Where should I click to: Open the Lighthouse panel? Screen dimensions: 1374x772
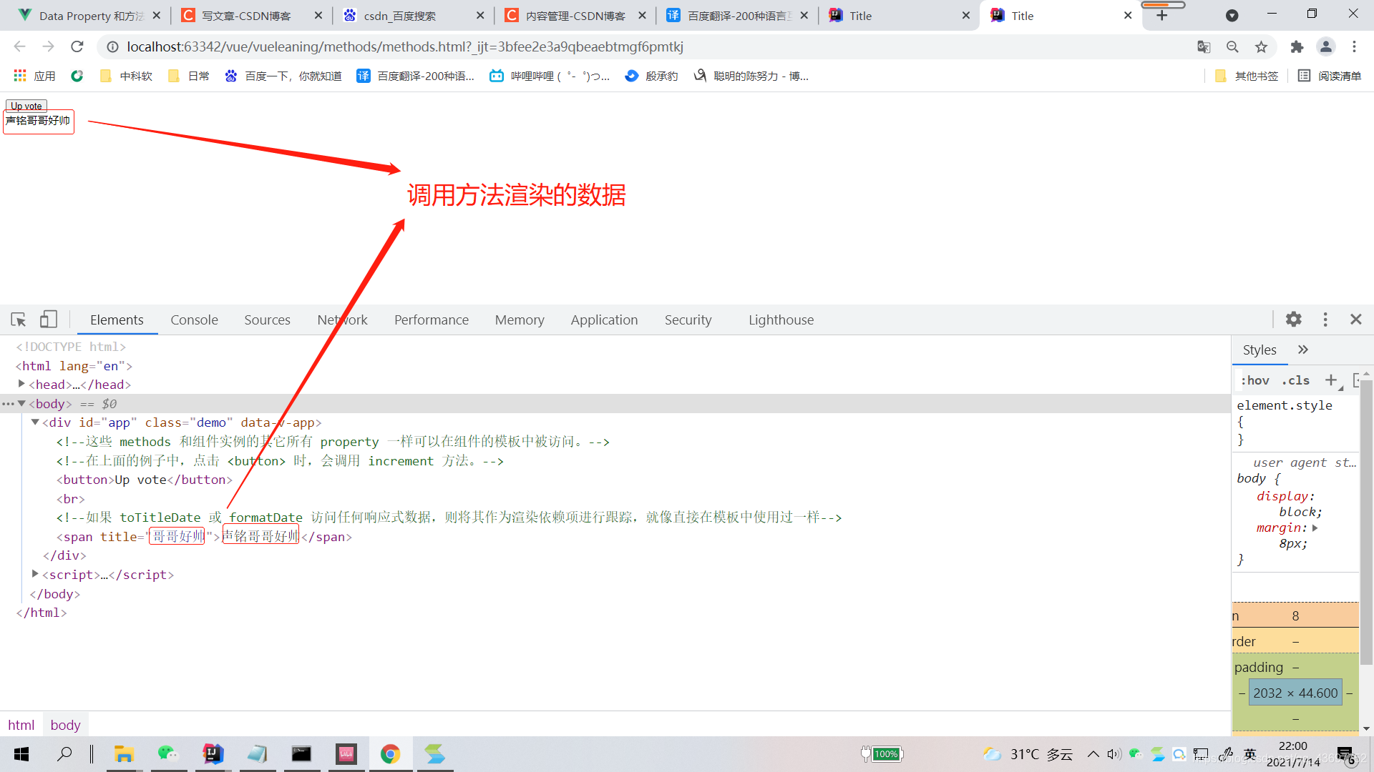coord(781,320)
